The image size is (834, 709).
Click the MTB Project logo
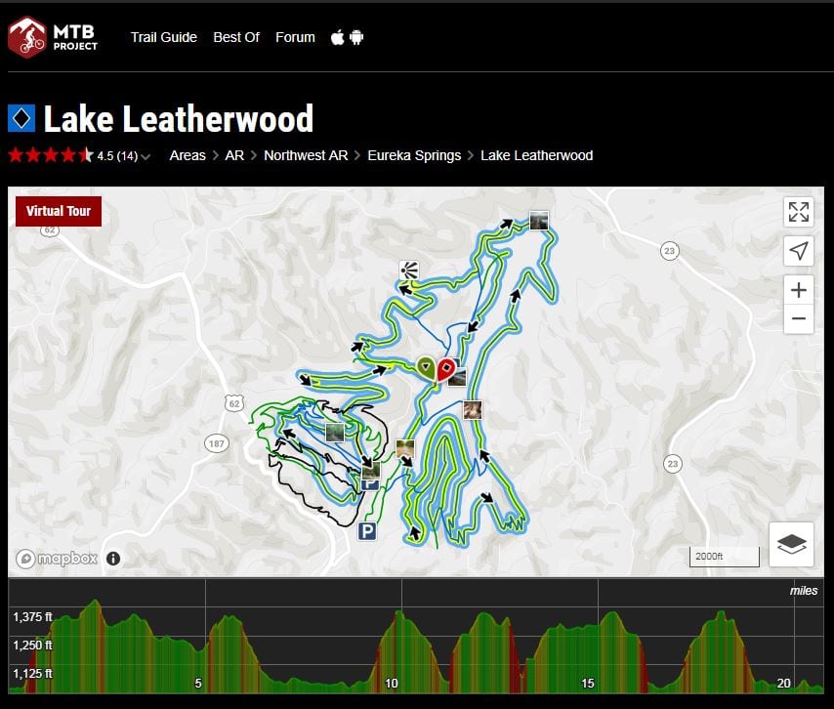point(53,37)
